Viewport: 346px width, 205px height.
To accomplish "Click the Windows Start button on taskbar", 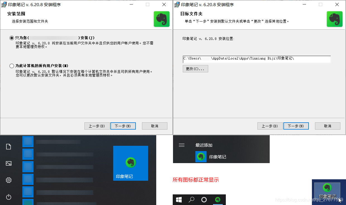I will [x=179, y=200].
